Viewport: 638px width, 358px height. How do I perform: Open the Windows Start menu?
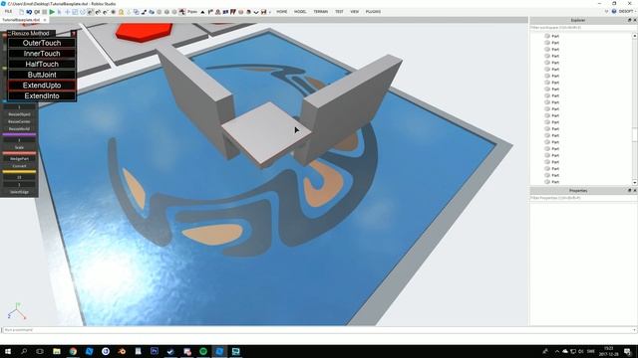pos(7,351)
